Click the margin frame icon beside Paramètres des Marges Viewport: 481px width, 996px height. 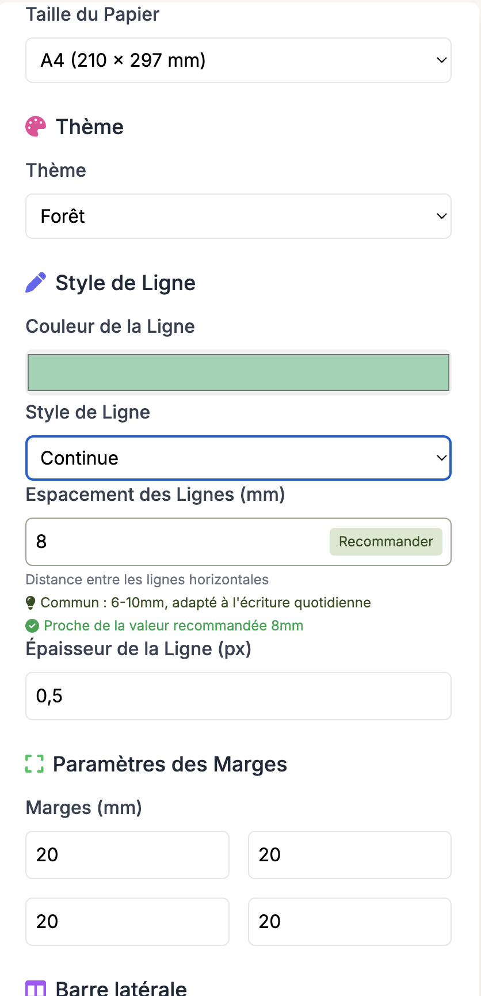(x=35, y=764)
